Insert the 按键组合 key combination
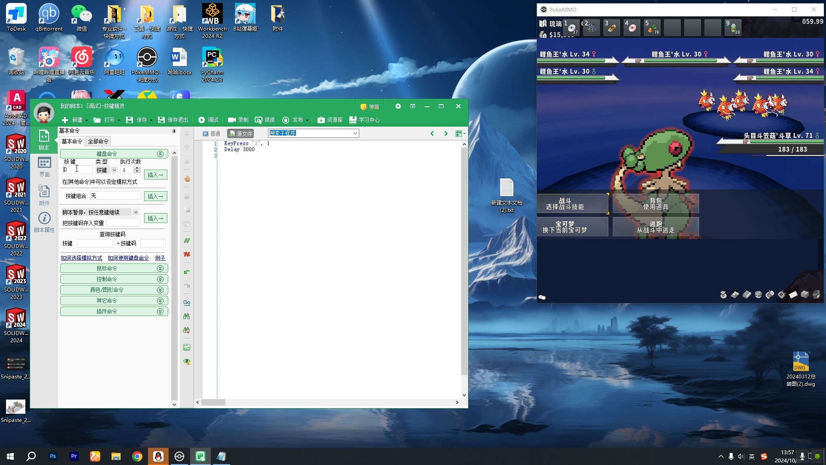The width and height of the screenshot is (826, 465). tap(155, 196)
